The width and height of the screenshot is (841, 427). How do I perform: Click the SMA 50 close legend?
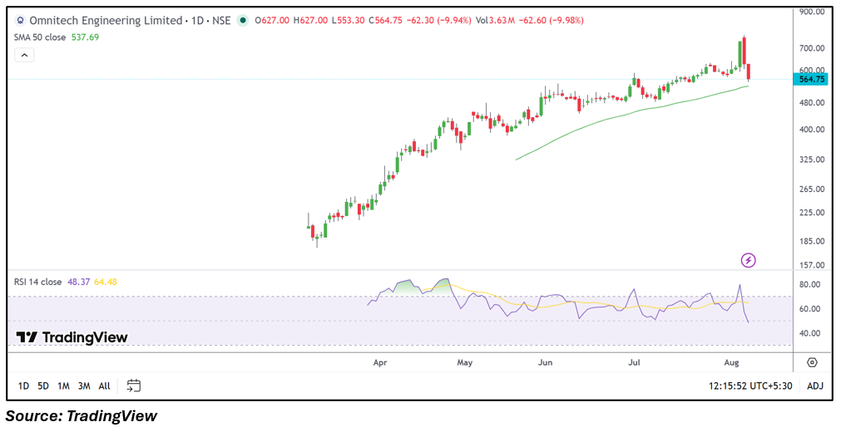(40, 37)
